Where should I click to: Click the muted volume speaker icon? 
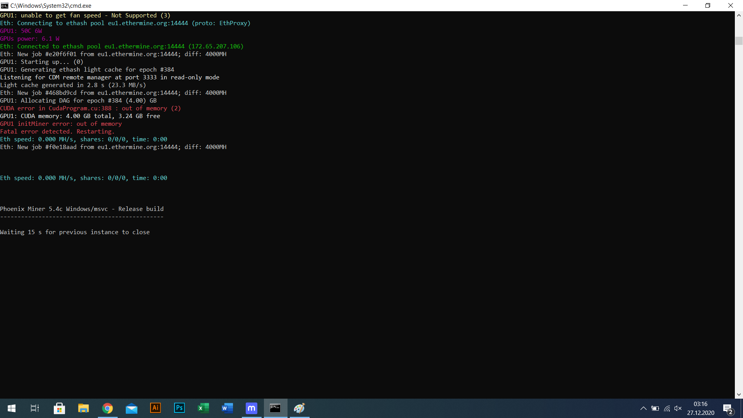pyautogui.click(x=678, y=408)
